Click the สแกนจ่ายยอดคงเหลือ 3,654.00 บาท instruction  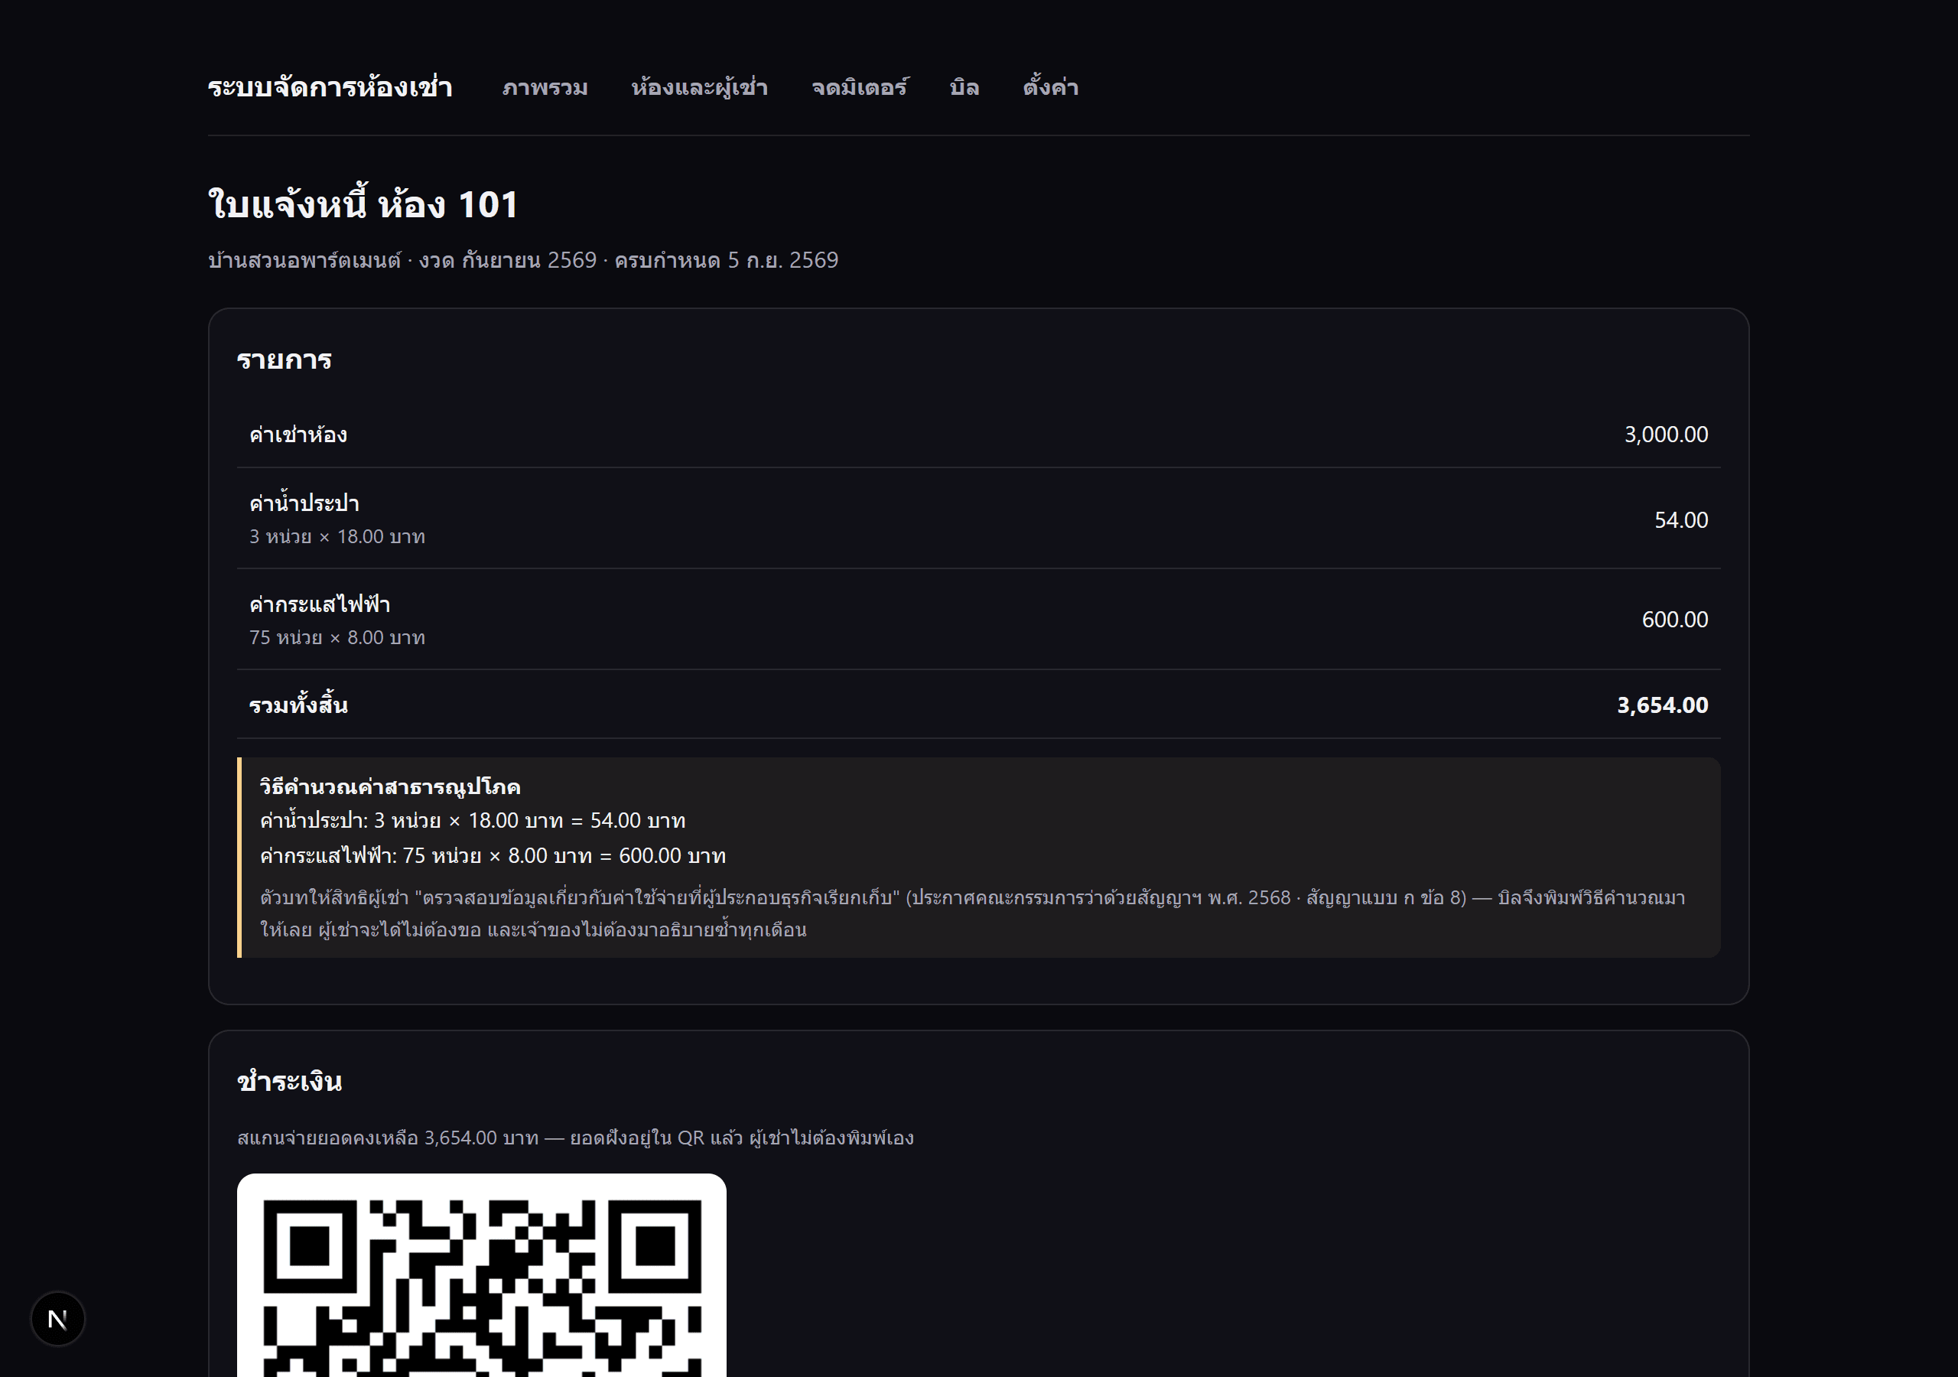(x=576, y=1138)
